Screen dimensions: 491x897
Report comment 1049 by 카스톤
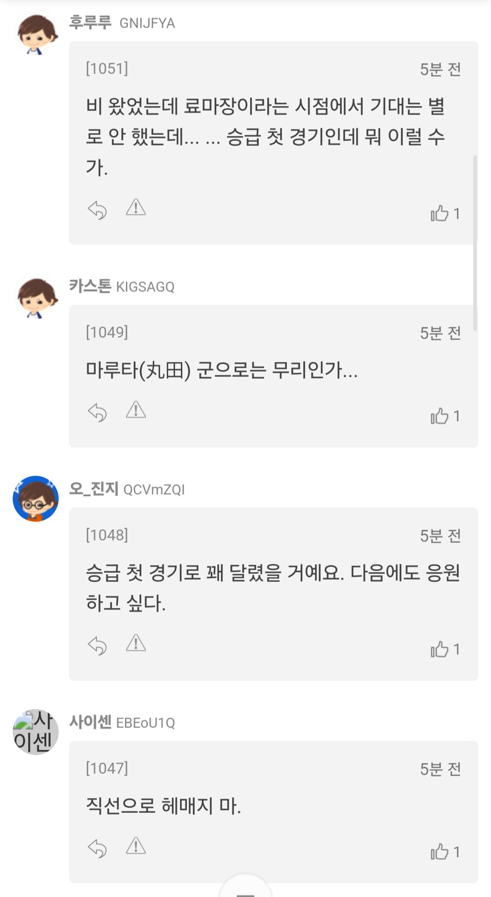pyautogui.click(x=136, y=410)
